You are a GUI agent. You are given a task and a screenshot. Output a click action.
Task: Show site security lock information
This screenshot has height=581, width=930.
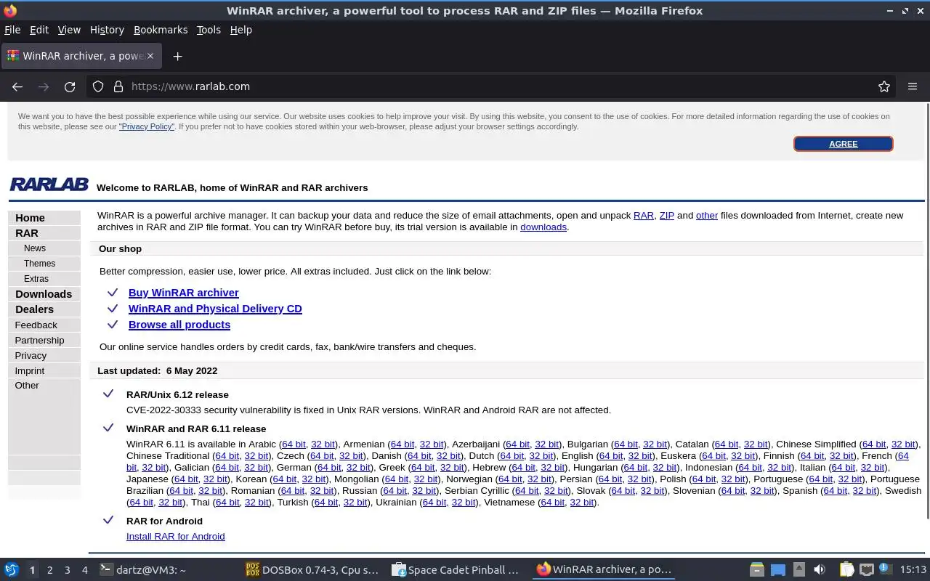[118, 86]
